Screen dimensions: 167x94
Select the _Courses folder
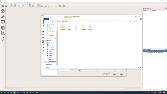coord(63,27)
